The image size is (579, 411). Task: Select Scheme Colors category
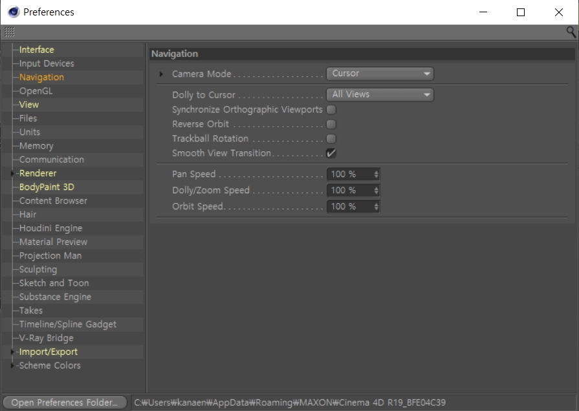tap(50, 366)
